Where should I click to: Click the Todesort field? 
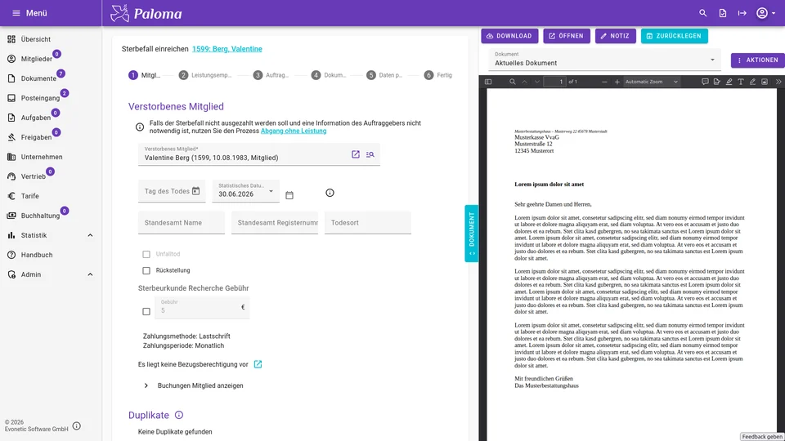pos(367,222)
